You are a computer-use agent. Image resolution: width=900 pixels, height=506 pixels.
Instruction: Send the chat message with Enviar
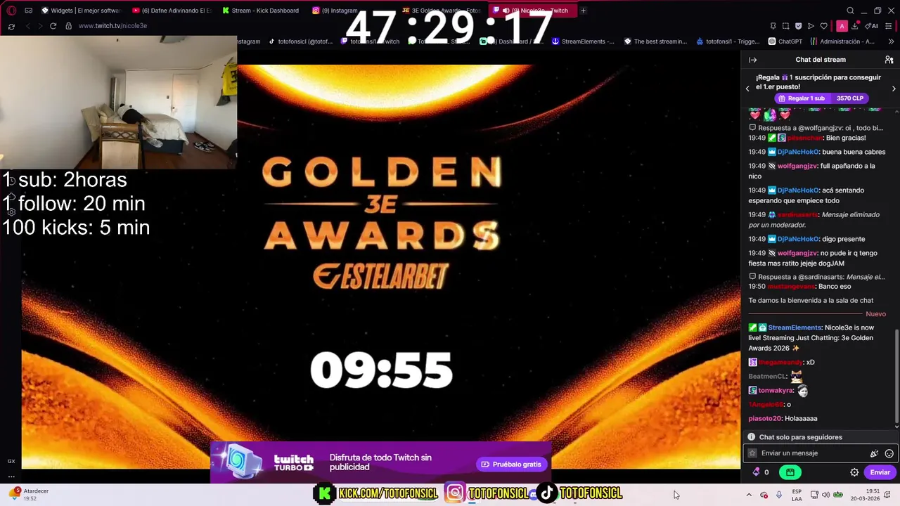point(880,472)
